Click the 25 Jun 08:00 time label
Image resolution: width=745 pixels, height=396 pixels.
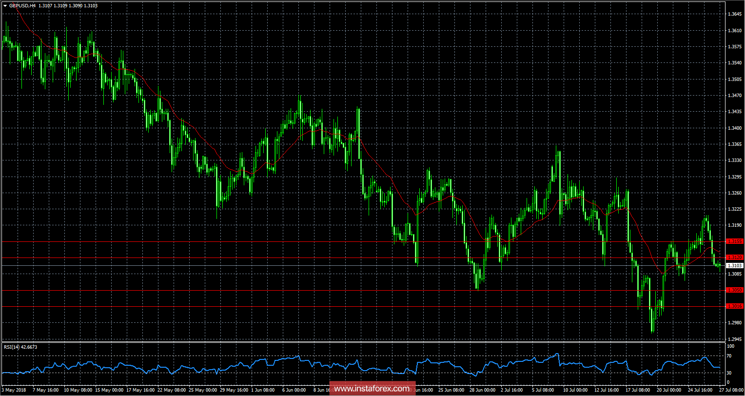pos(451,390)
